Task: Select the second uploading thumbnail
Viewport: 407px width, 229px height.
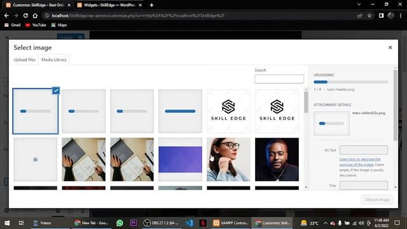Action: [83, 111]
